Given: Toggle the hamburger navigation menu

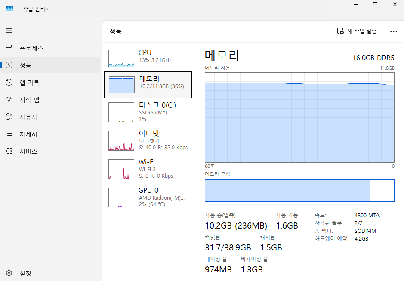Looking at the screenshot, I should tap(9, 31).
